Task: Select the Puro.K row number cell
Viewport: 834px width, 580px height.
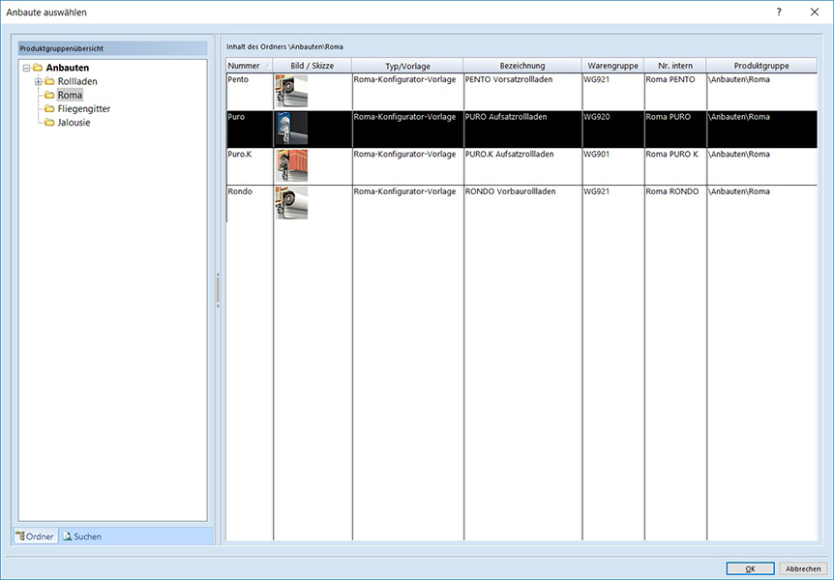Action: [x=250, y=166]
